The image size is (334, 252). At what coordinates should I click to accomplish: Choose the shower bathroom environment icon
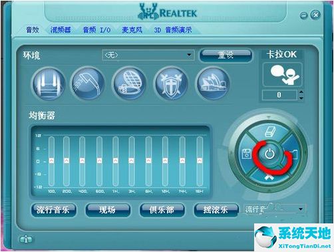[x=88, y=83]
